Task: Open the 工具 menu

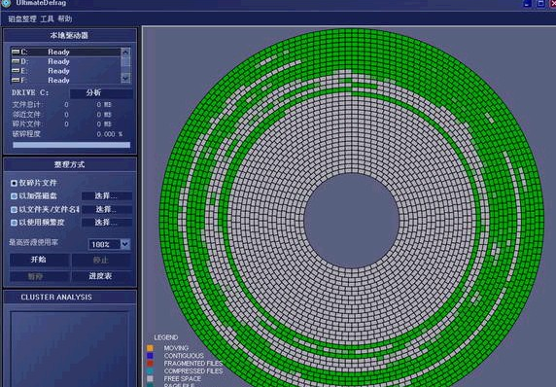Action: tap(48, 19)
